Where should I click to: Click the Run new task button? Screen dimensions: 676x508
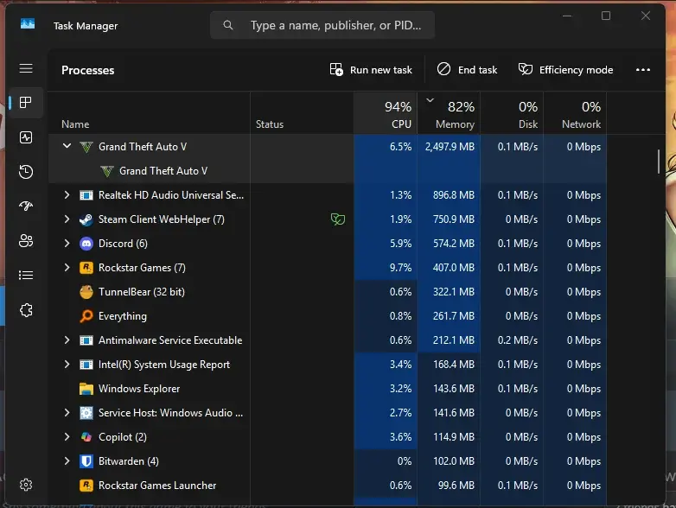371,70
